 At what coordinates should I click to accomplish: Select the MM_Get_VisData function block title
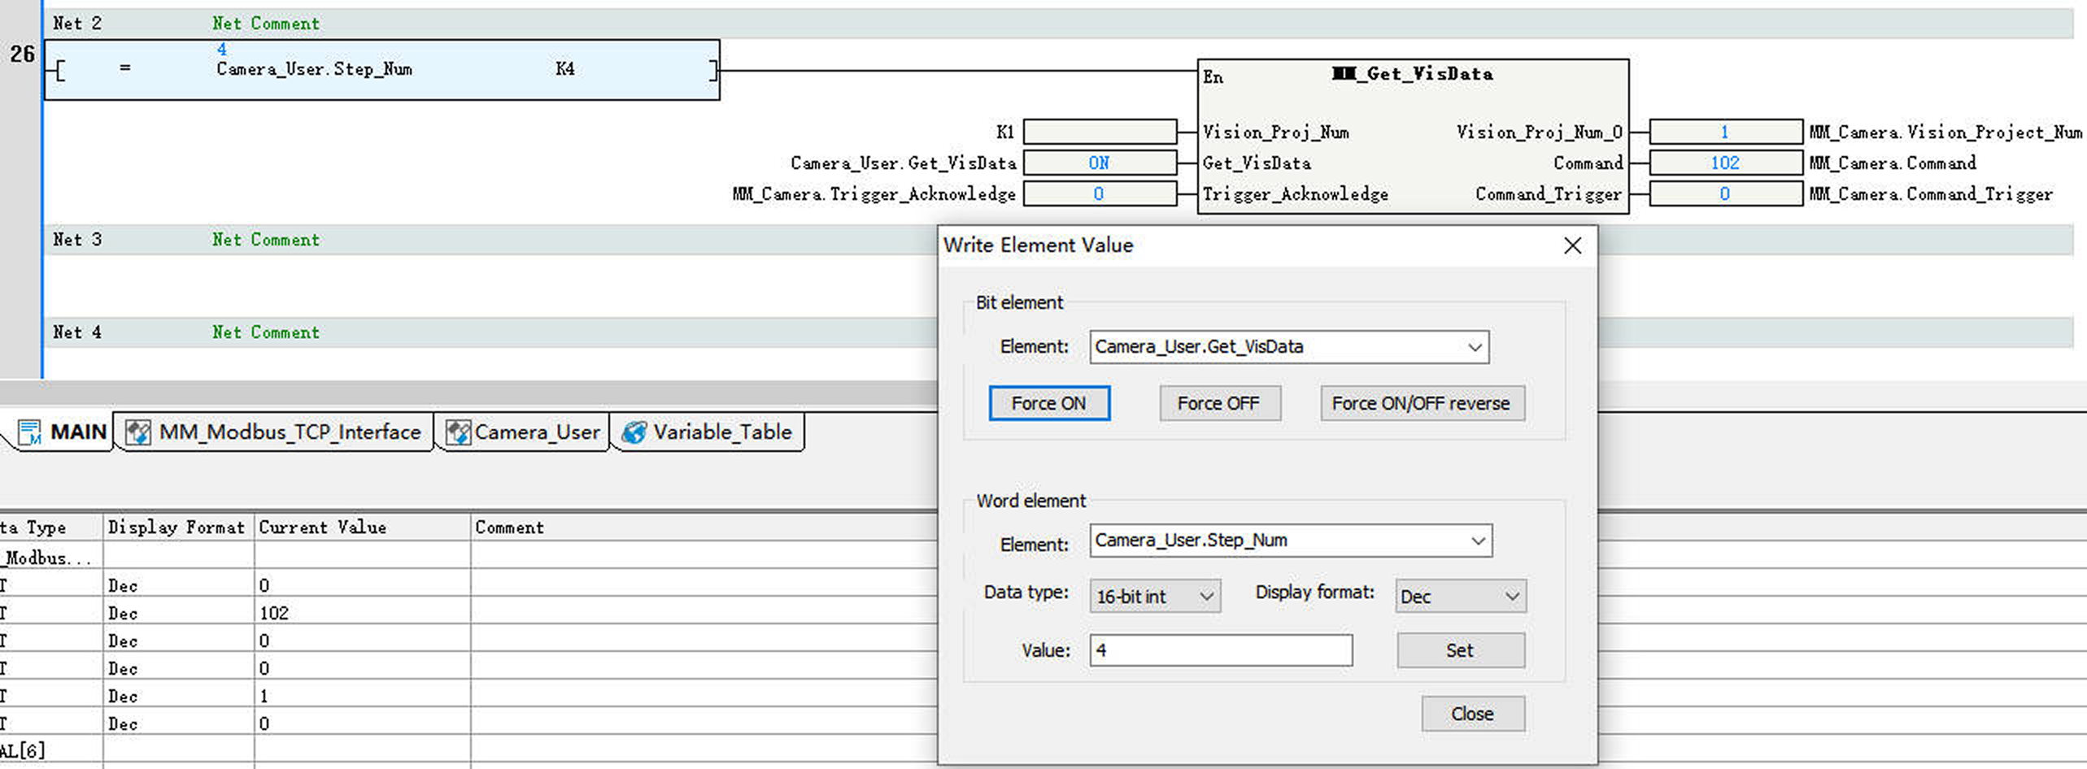(x=1413, y=74)
